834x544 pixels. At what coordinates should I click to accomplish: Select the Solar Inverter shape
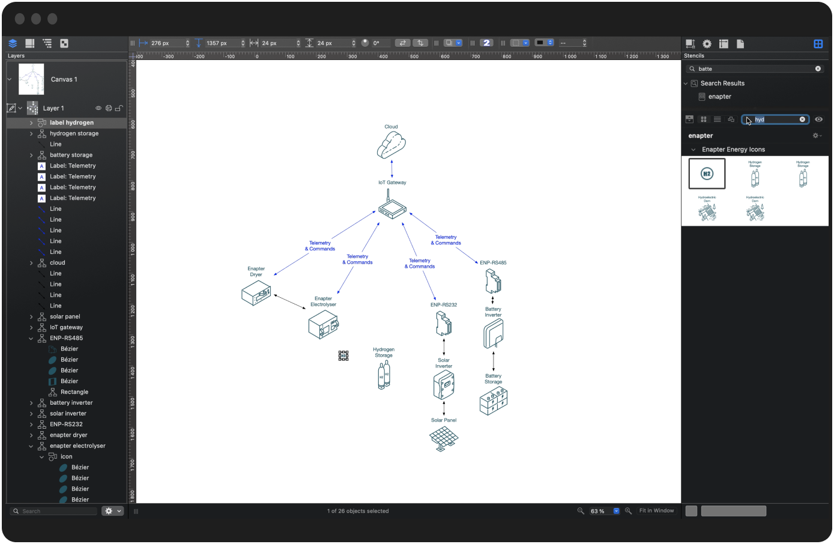coord(444,385)
